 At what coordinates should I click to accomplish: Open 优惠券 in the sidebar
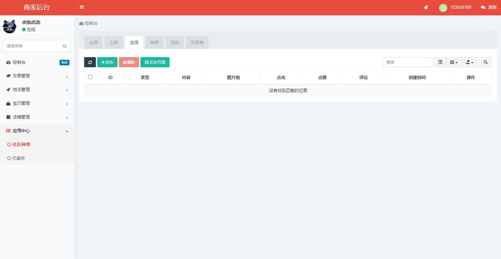coord(18,158)
